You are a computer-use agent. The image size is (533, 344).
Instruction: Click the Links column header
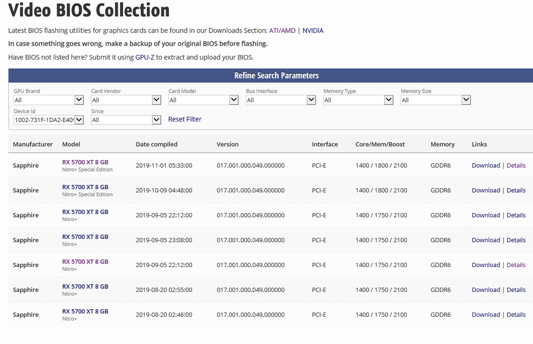479,144
